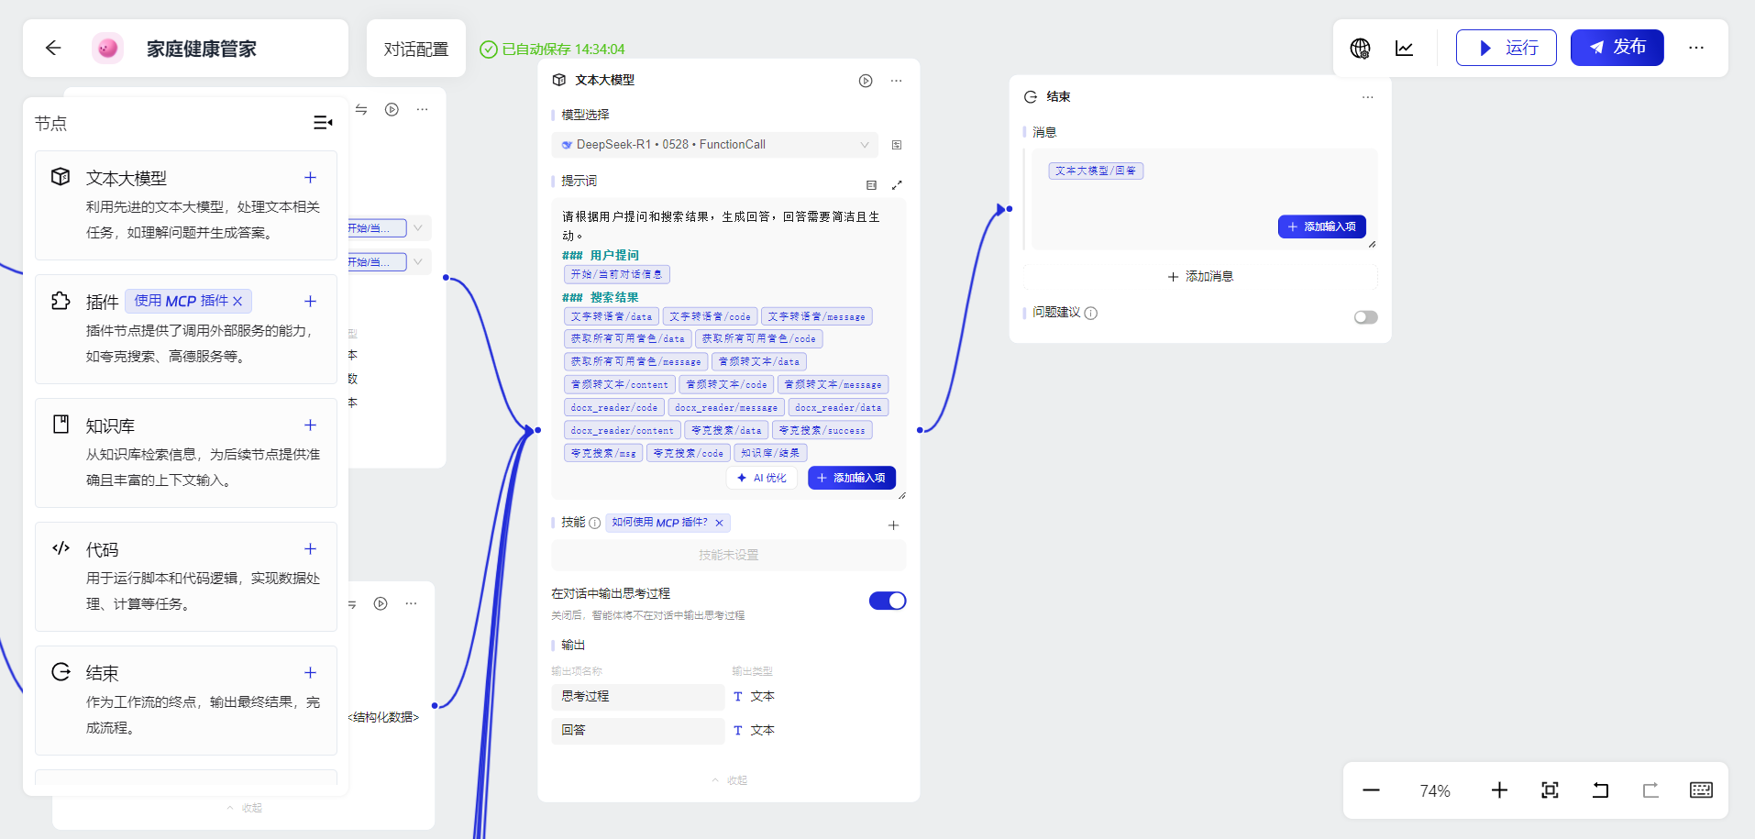
Task: Click the 文本大模型/回答 tag in 结束 node
Action: [x=1096, y=171]
